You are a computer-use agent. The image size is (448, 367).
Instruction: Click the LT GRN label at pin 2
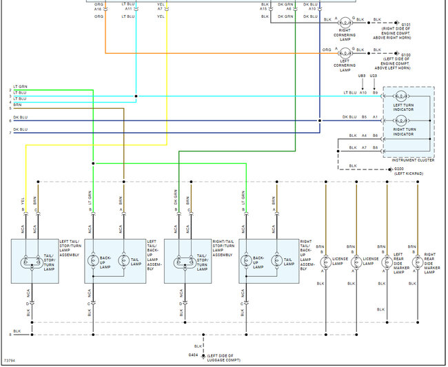(20, 87)
